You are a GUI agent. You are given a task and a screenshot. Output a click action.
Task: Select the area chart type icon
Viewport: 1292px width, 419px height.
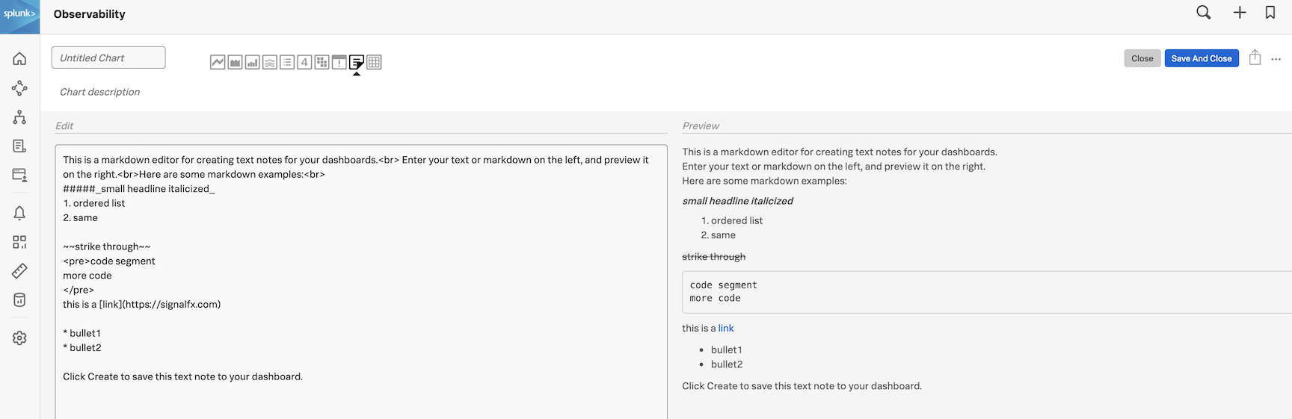coord(235,62)
